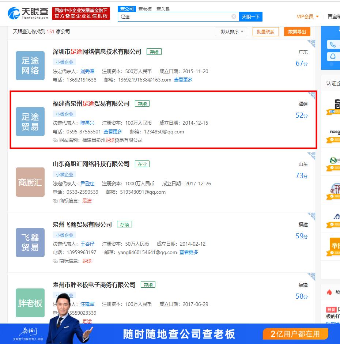Screen dimensions: 340x344
Task: Click the 足途贸易 company logo thumbnail
Action: tap(30, 121)
